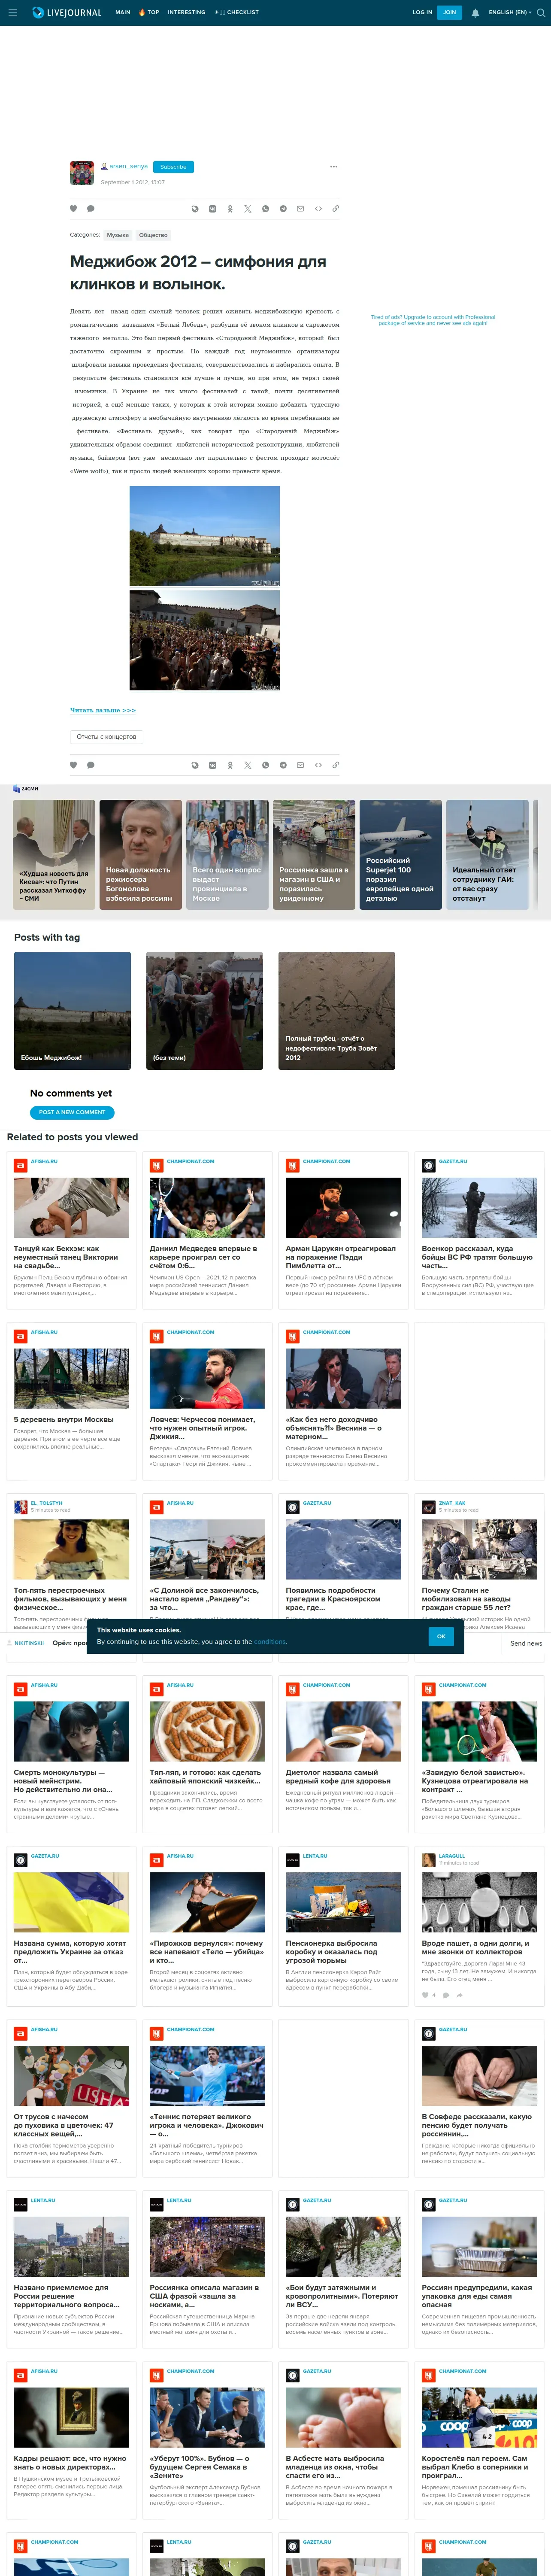Image resolution: width=551 pixels, height=2576 pixels.
Task: Share to WhatsApp using icon below the tags
Action: pyautogui.click(x=265, y=765)
